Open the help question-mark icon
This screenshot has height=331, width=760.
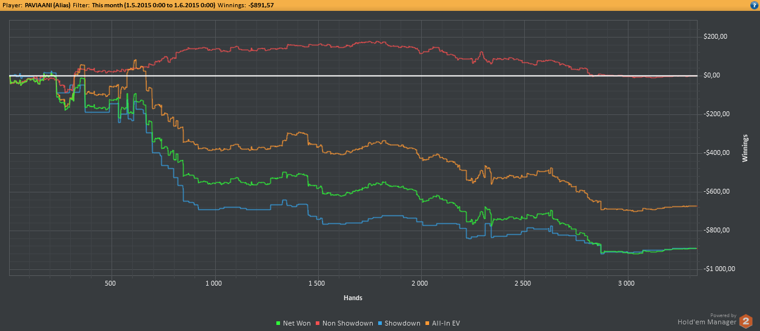coord(753,4)
